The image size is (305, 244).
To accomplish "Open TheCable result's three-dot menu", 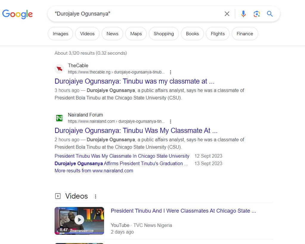I will point(171,72).
